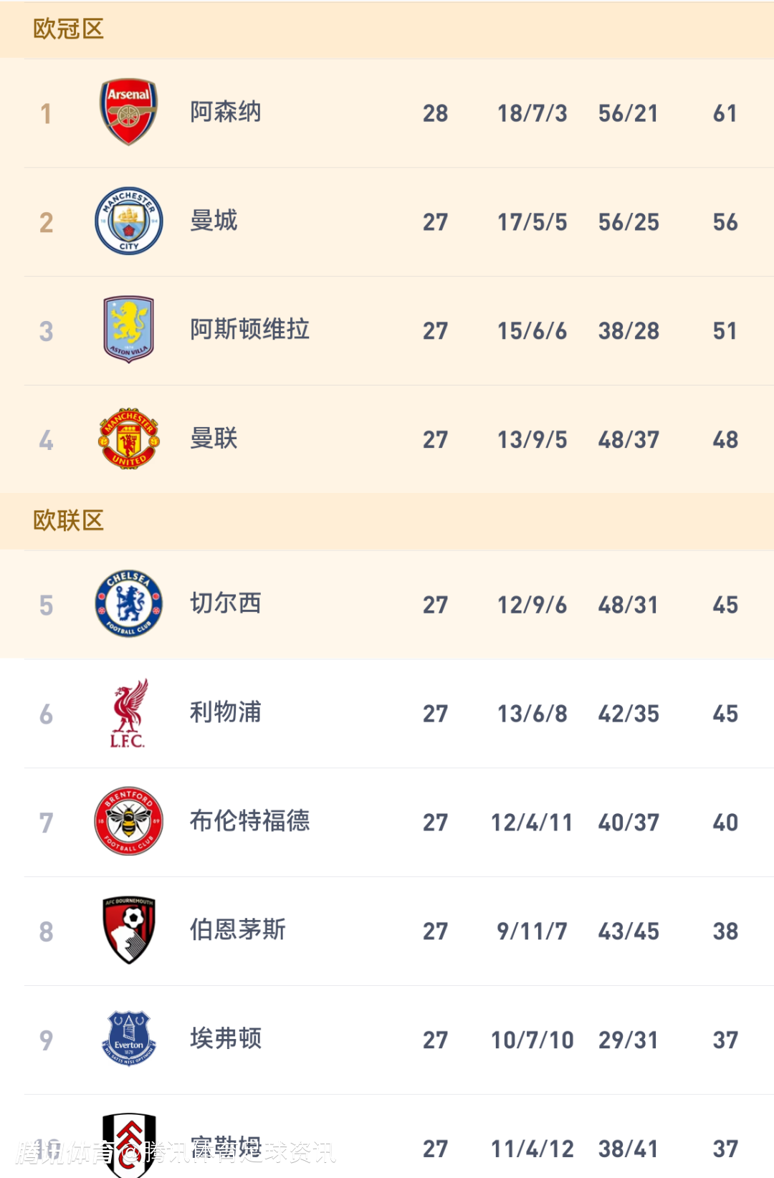The image size is (774, 1178).
Task: Select team name 阿斯顿维拉
Action: point(249,330)
